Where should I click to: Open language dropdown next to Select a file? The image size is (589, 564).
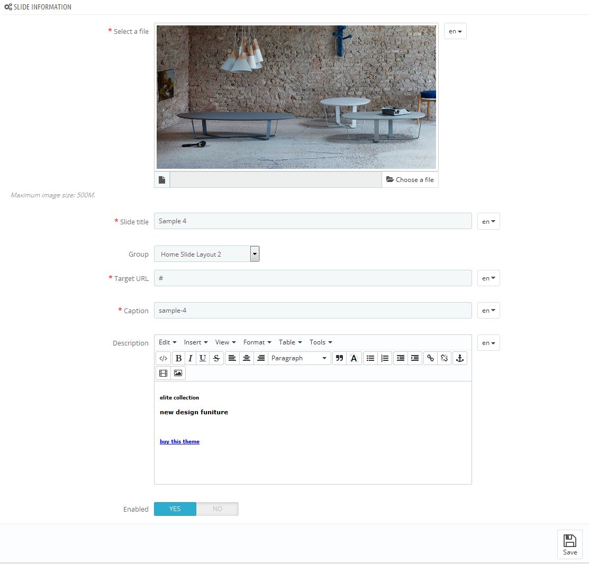tap(455, 31)
